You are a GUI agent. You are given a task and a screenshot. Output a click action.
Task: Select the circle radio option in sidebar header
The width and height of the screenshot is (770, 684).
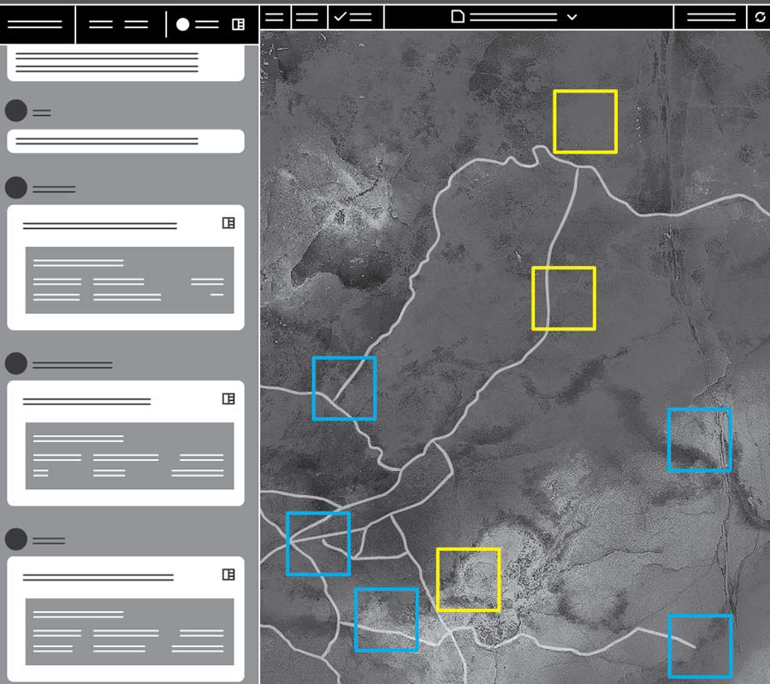coord(183,24)
